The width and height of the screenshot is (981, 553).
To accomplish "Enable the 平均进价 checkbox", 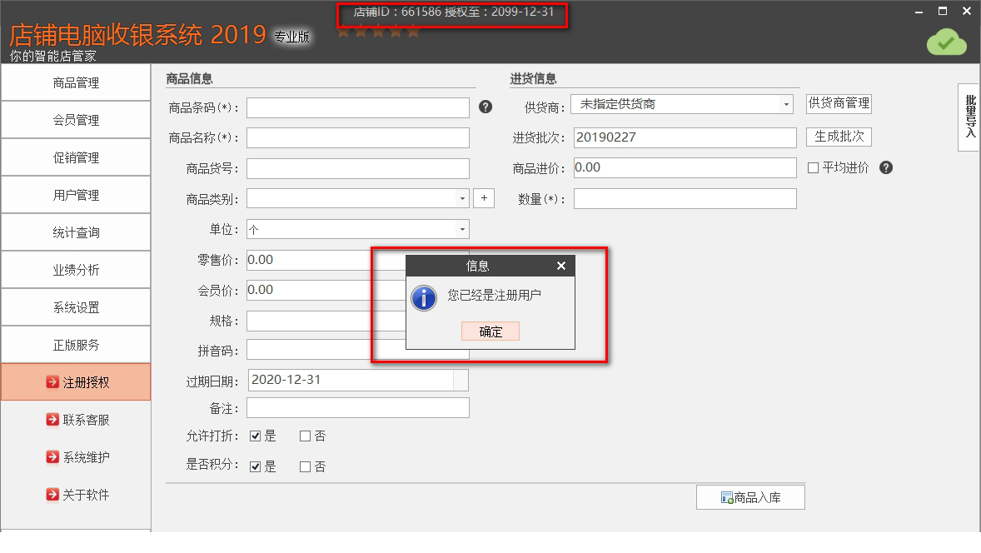I will point(814,167).
